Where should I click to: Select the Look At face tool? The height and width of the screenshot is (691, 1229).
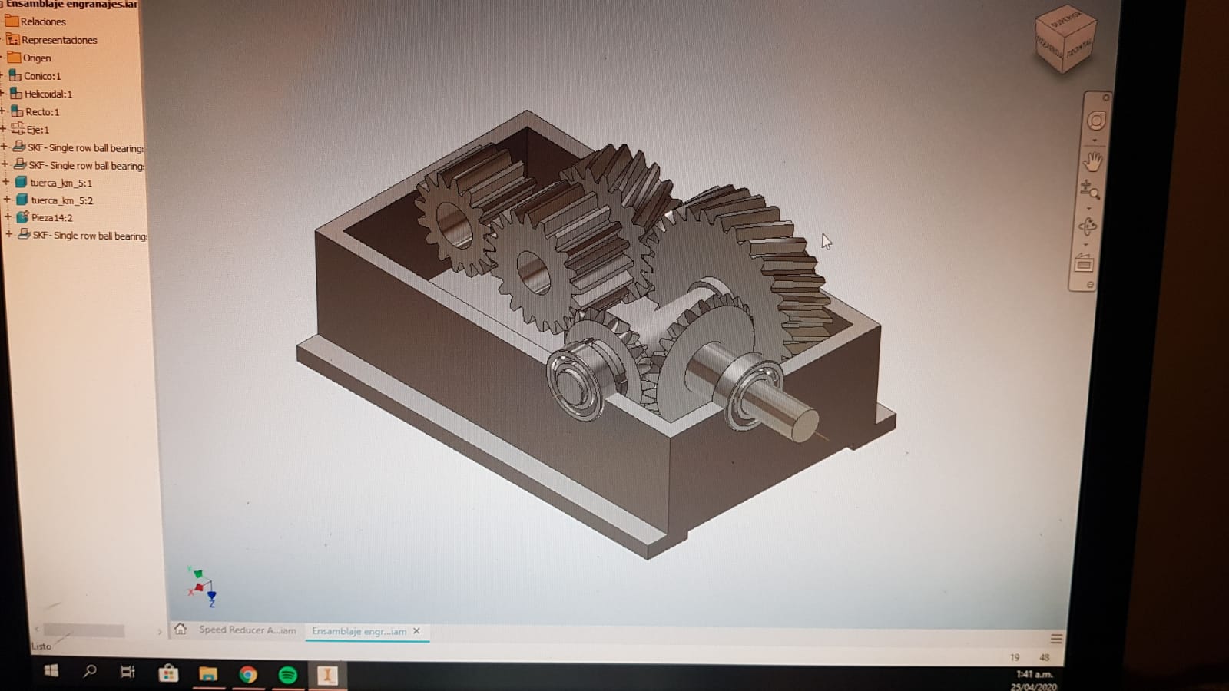click(x=1084, y=263)
